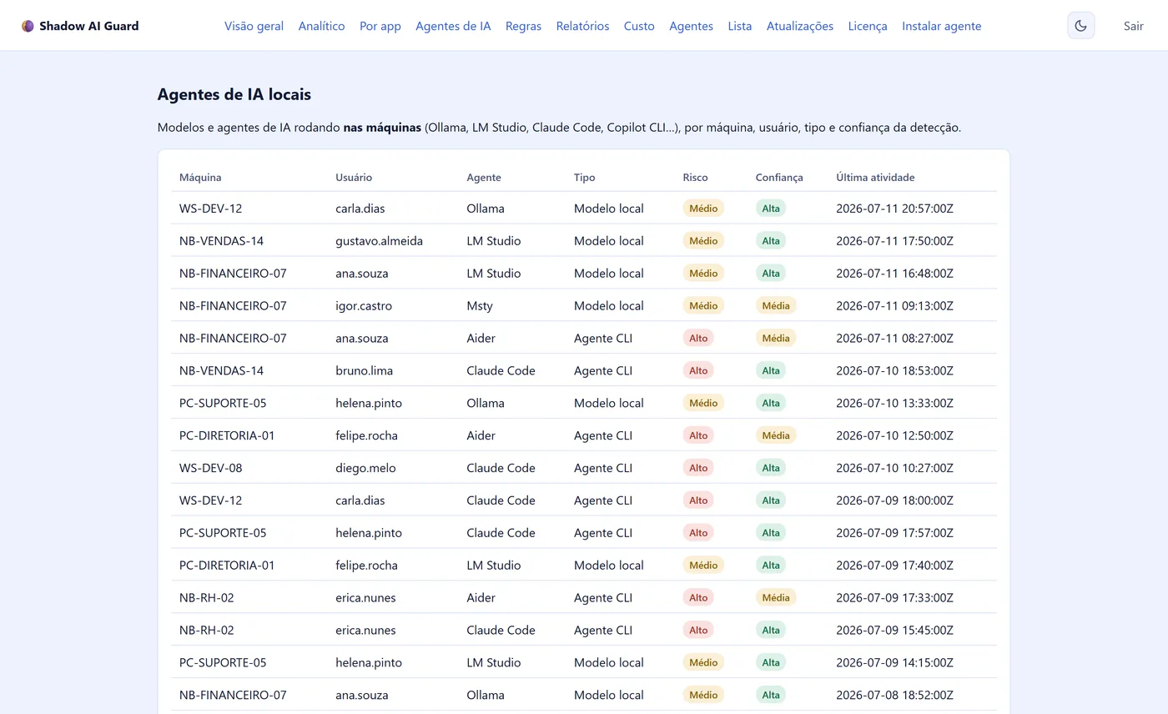Open the Por app section

tap(380, 26)
